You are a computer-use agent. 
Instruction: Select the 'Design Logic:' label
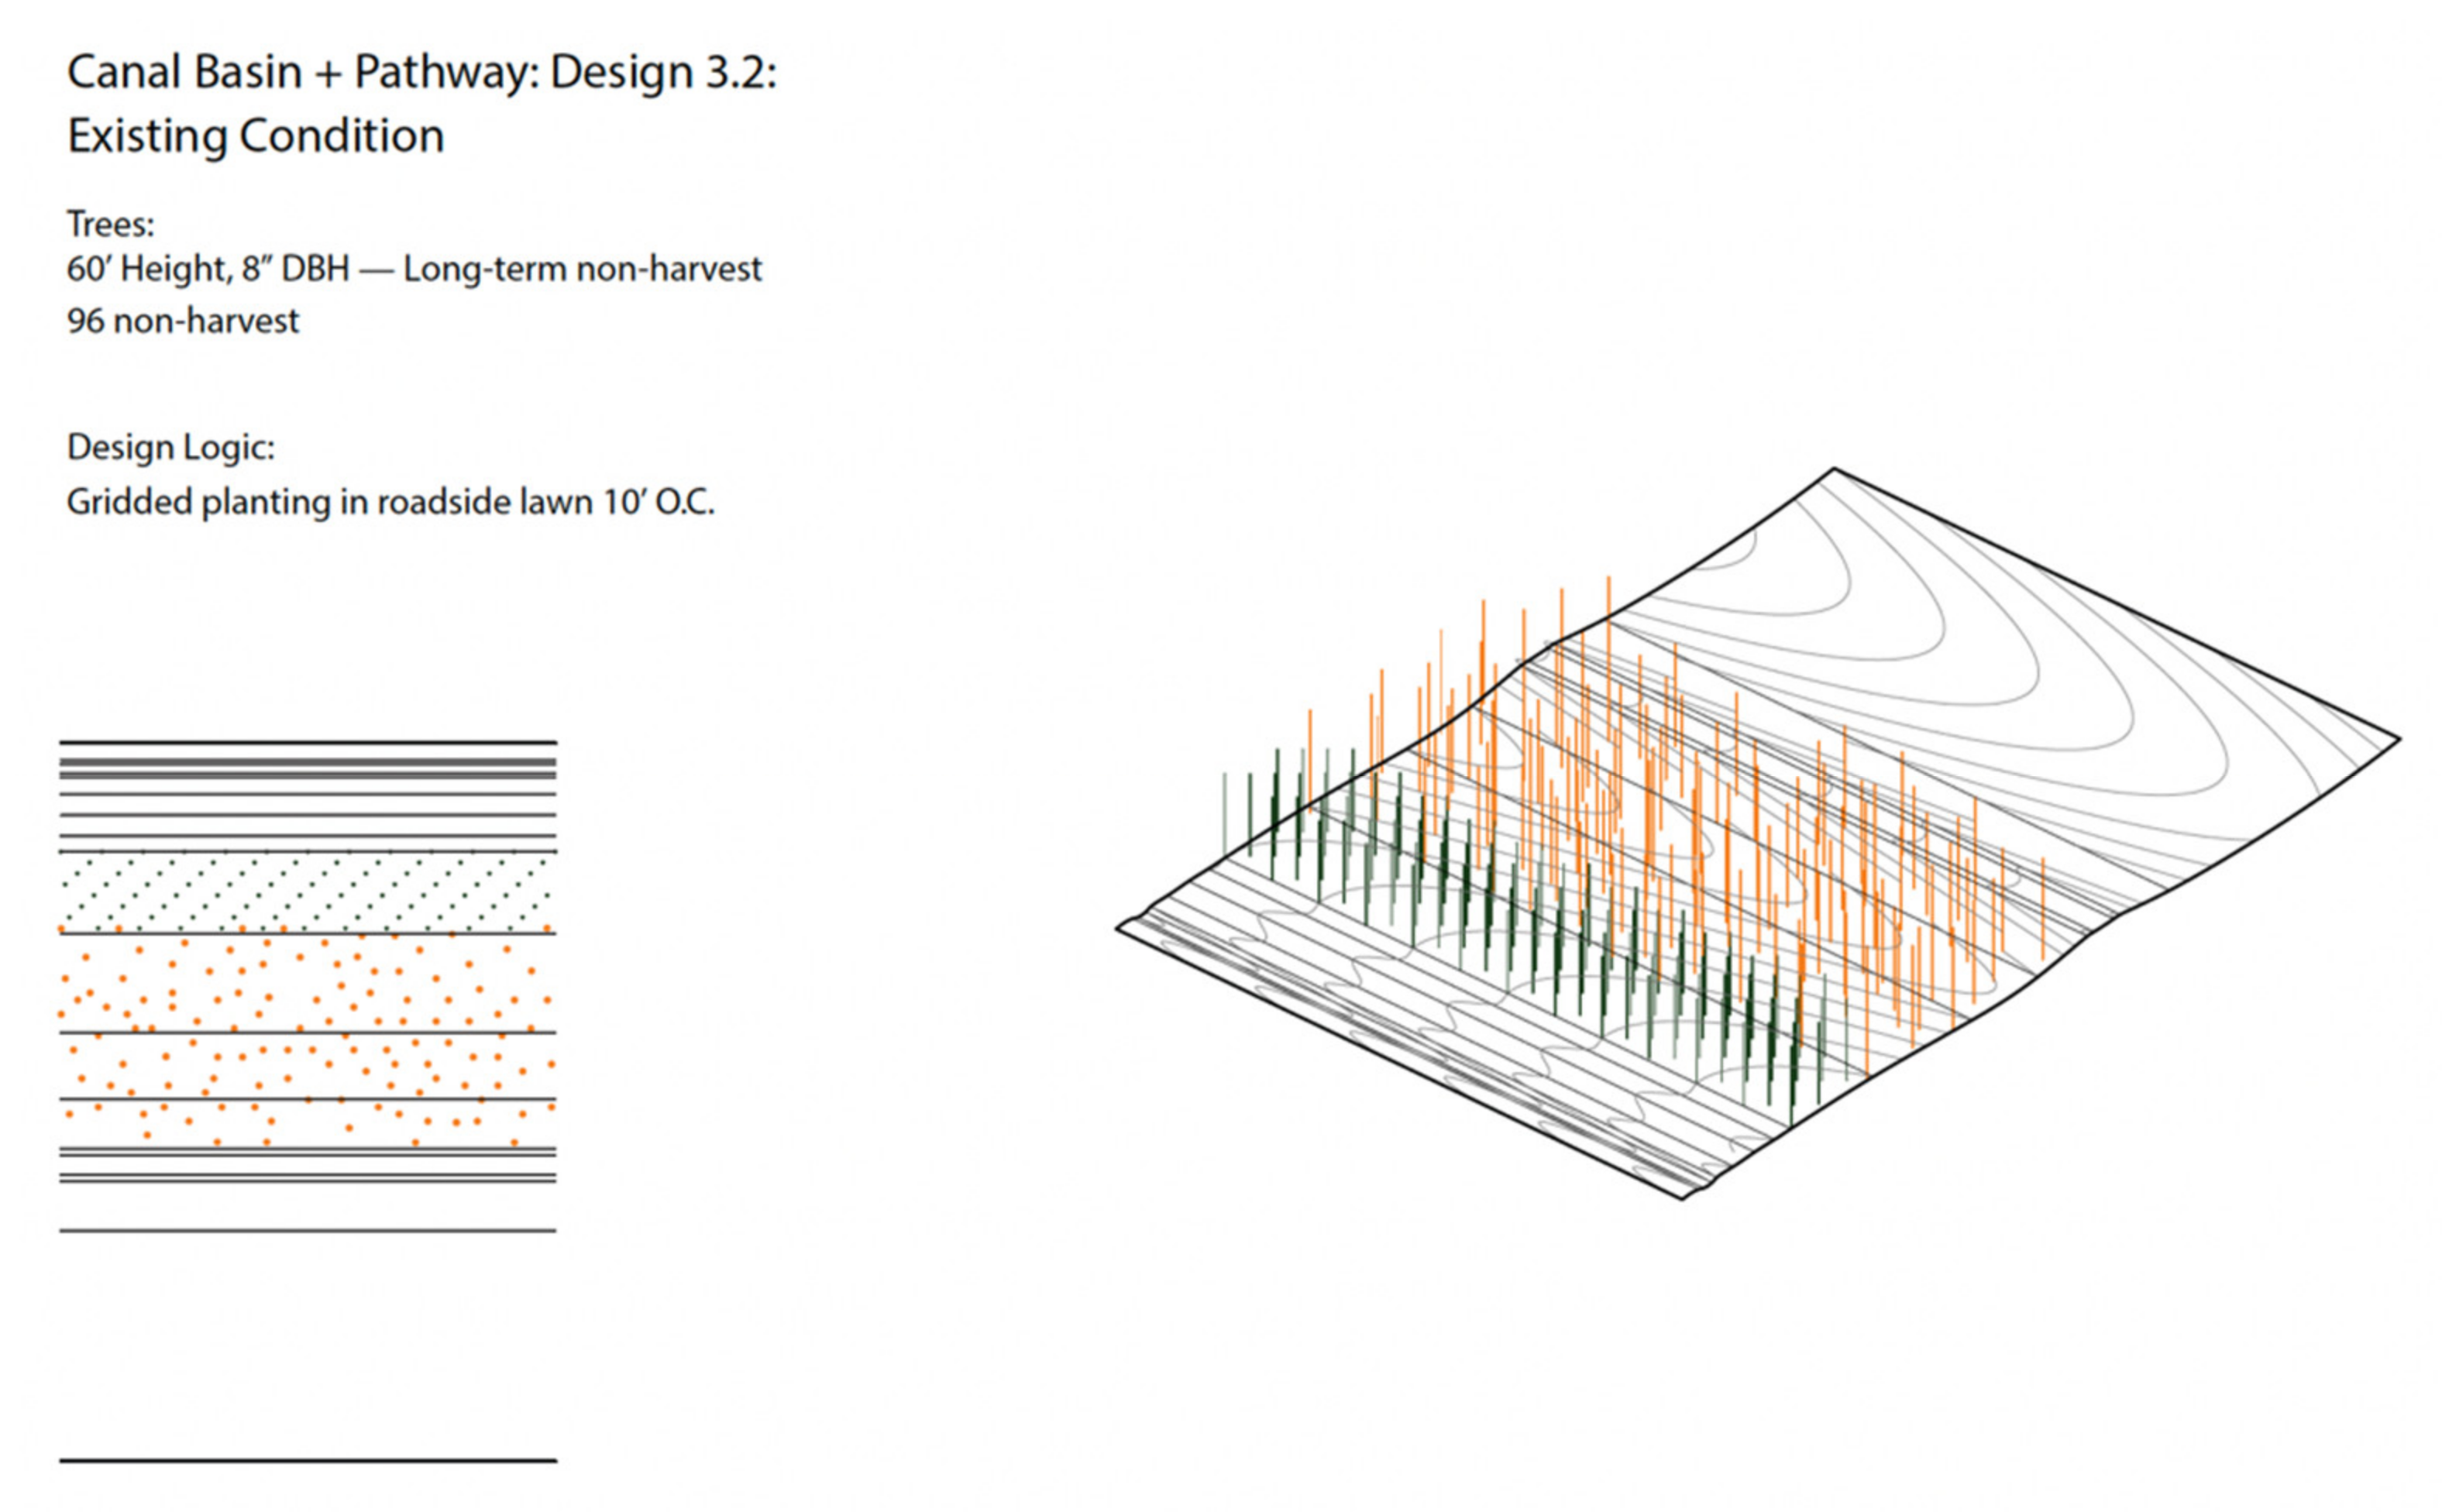tap(171, 447)
